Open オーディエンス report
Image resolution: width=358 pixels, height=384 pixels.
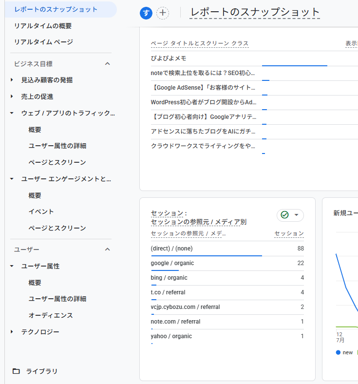coord(51,315)
